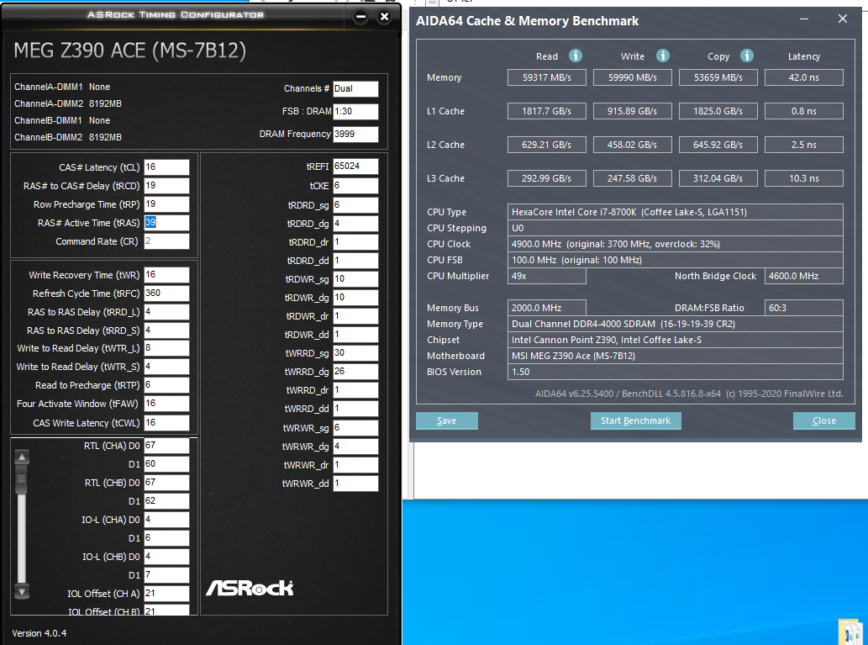Click the tWRWR_dd field
The height and width of the screenshot is (645, 868).
click(355, 484)
